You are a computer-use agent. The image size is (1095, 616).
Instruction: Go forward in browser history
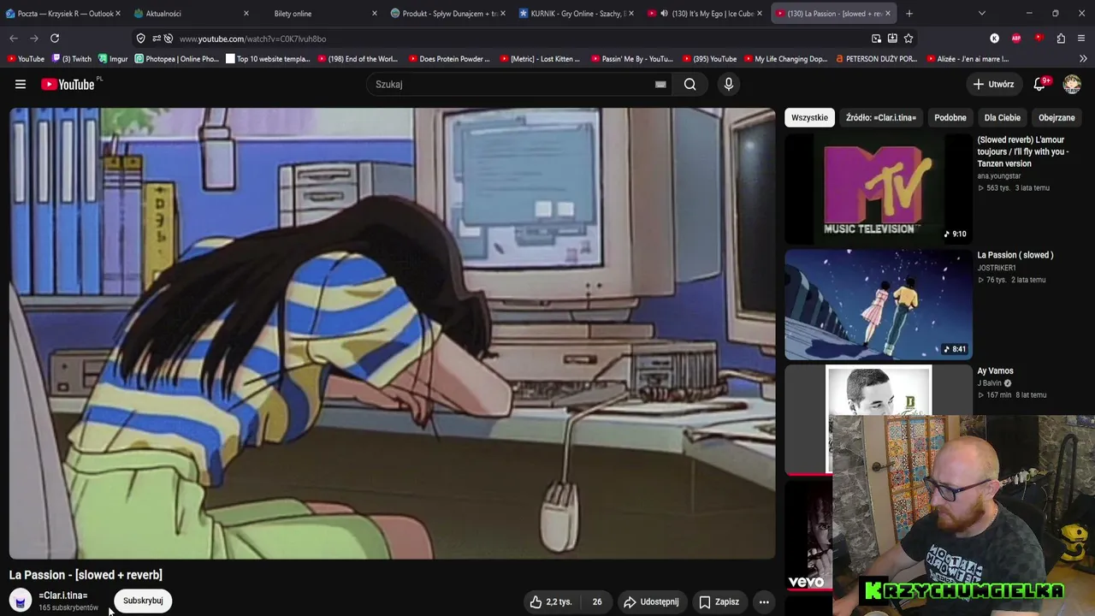[x=34, y=38]
